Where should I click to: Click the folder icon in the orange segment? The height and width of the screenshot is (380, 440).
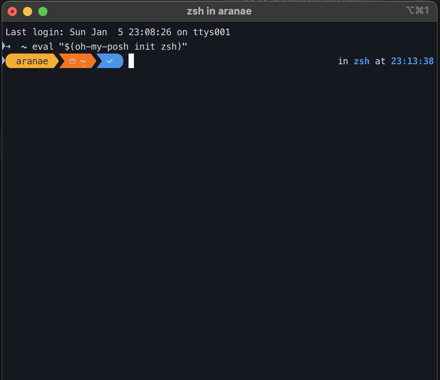(x=72, y=61)
